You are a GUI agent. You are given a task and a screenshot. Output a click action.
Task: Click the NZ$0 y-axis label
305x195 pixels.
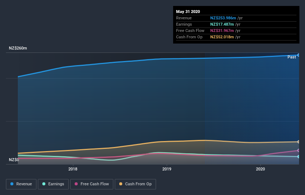(x=14, y=160)
